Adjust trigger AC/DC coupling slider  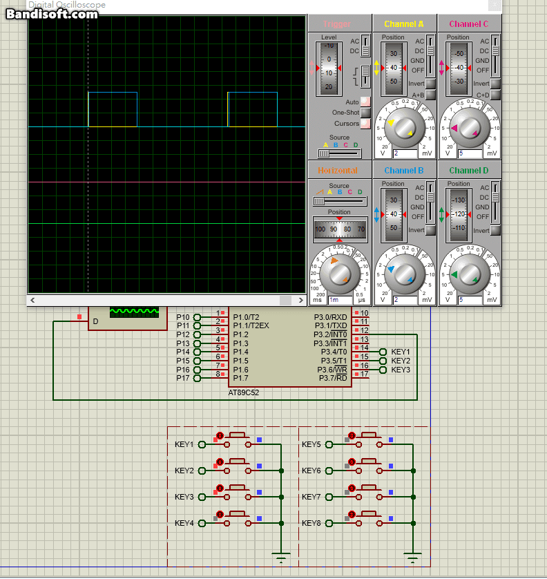(x=365, y=46)
